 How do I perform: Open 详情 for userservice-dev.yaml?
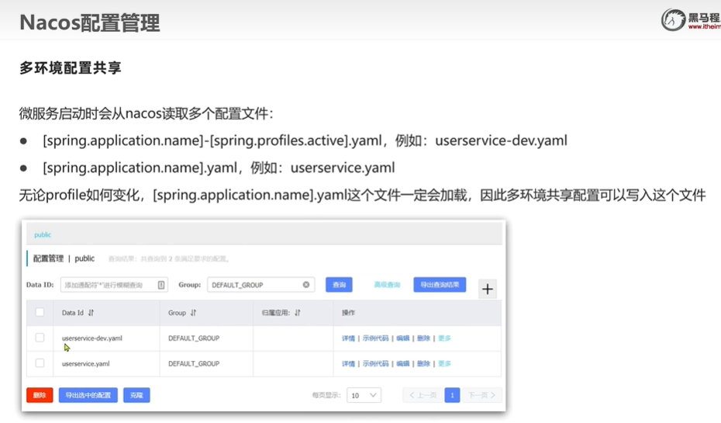click(348, 338)
